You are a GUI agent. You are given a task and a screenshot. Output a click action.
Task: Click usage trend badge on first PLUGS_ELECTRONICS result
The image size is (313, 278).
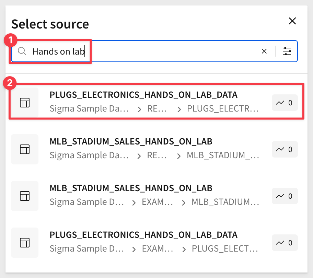285,103
